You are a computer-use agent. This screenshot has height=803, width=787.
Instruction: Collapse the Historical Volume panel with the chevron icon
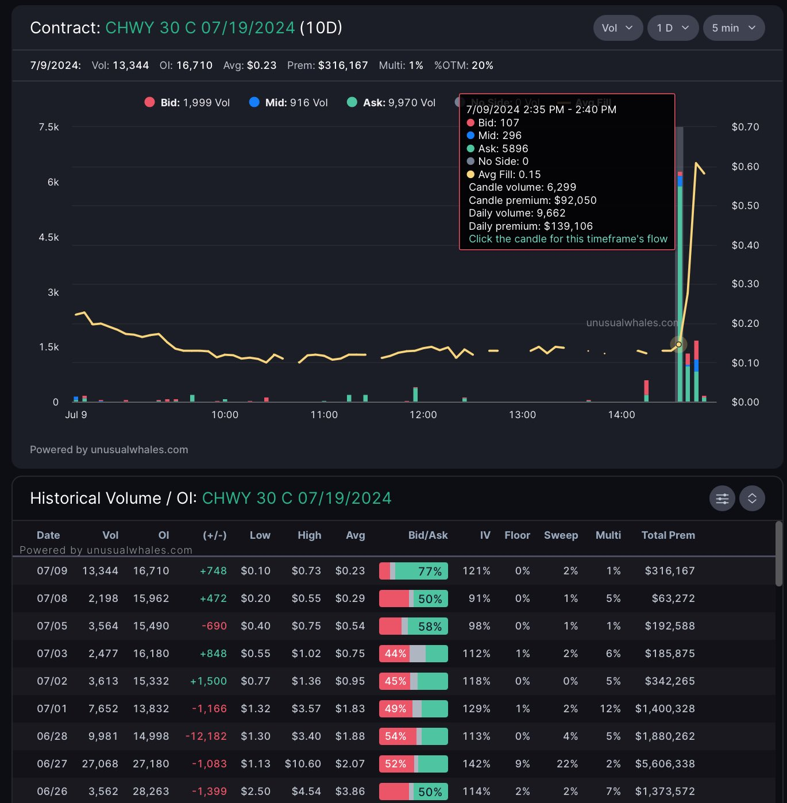752,499
